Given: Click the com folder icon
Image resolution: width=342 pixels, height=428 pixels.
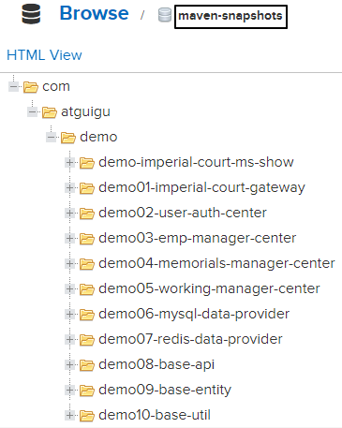Looking at the screenshot, I should pos(31,87).
